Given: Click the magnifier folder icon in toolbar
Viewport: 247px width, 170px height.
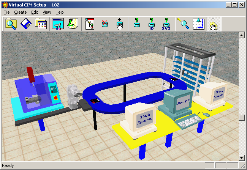Looking at the screenshot, I should click(11, 24).
